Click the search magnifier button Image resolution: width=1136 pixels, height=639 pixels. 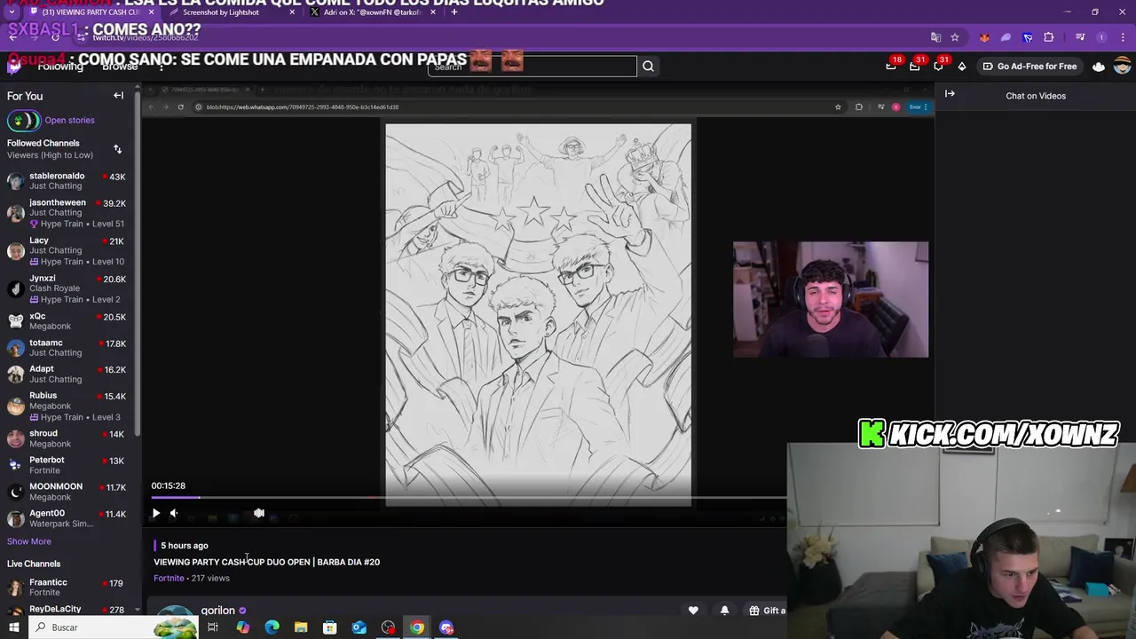pos(649,67)
